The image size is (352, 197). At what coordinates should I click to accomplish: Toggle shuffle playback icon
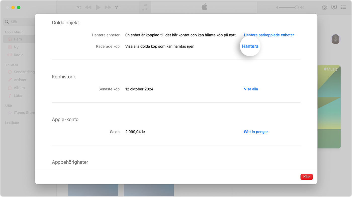click(x=79, y=7)
